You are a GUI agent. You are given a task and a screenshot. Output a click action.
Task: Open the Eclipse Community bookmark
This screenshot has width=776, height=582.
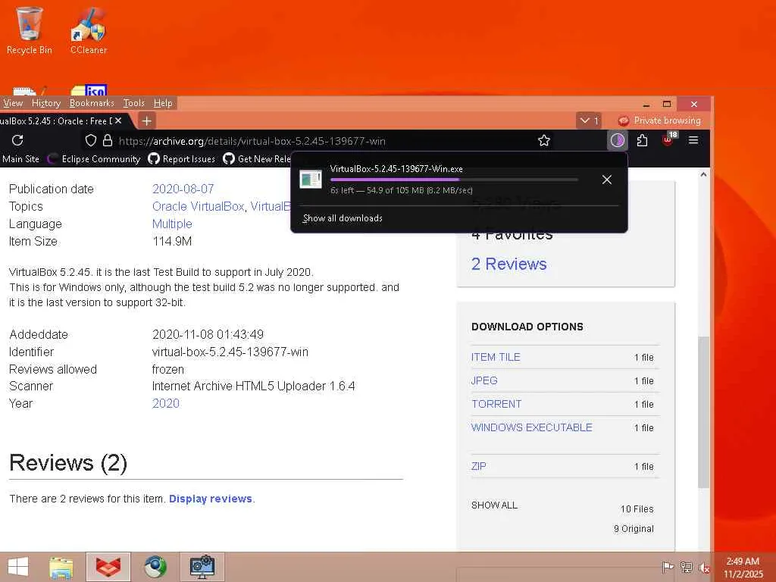pyautogui.click(x=94, y=159)
